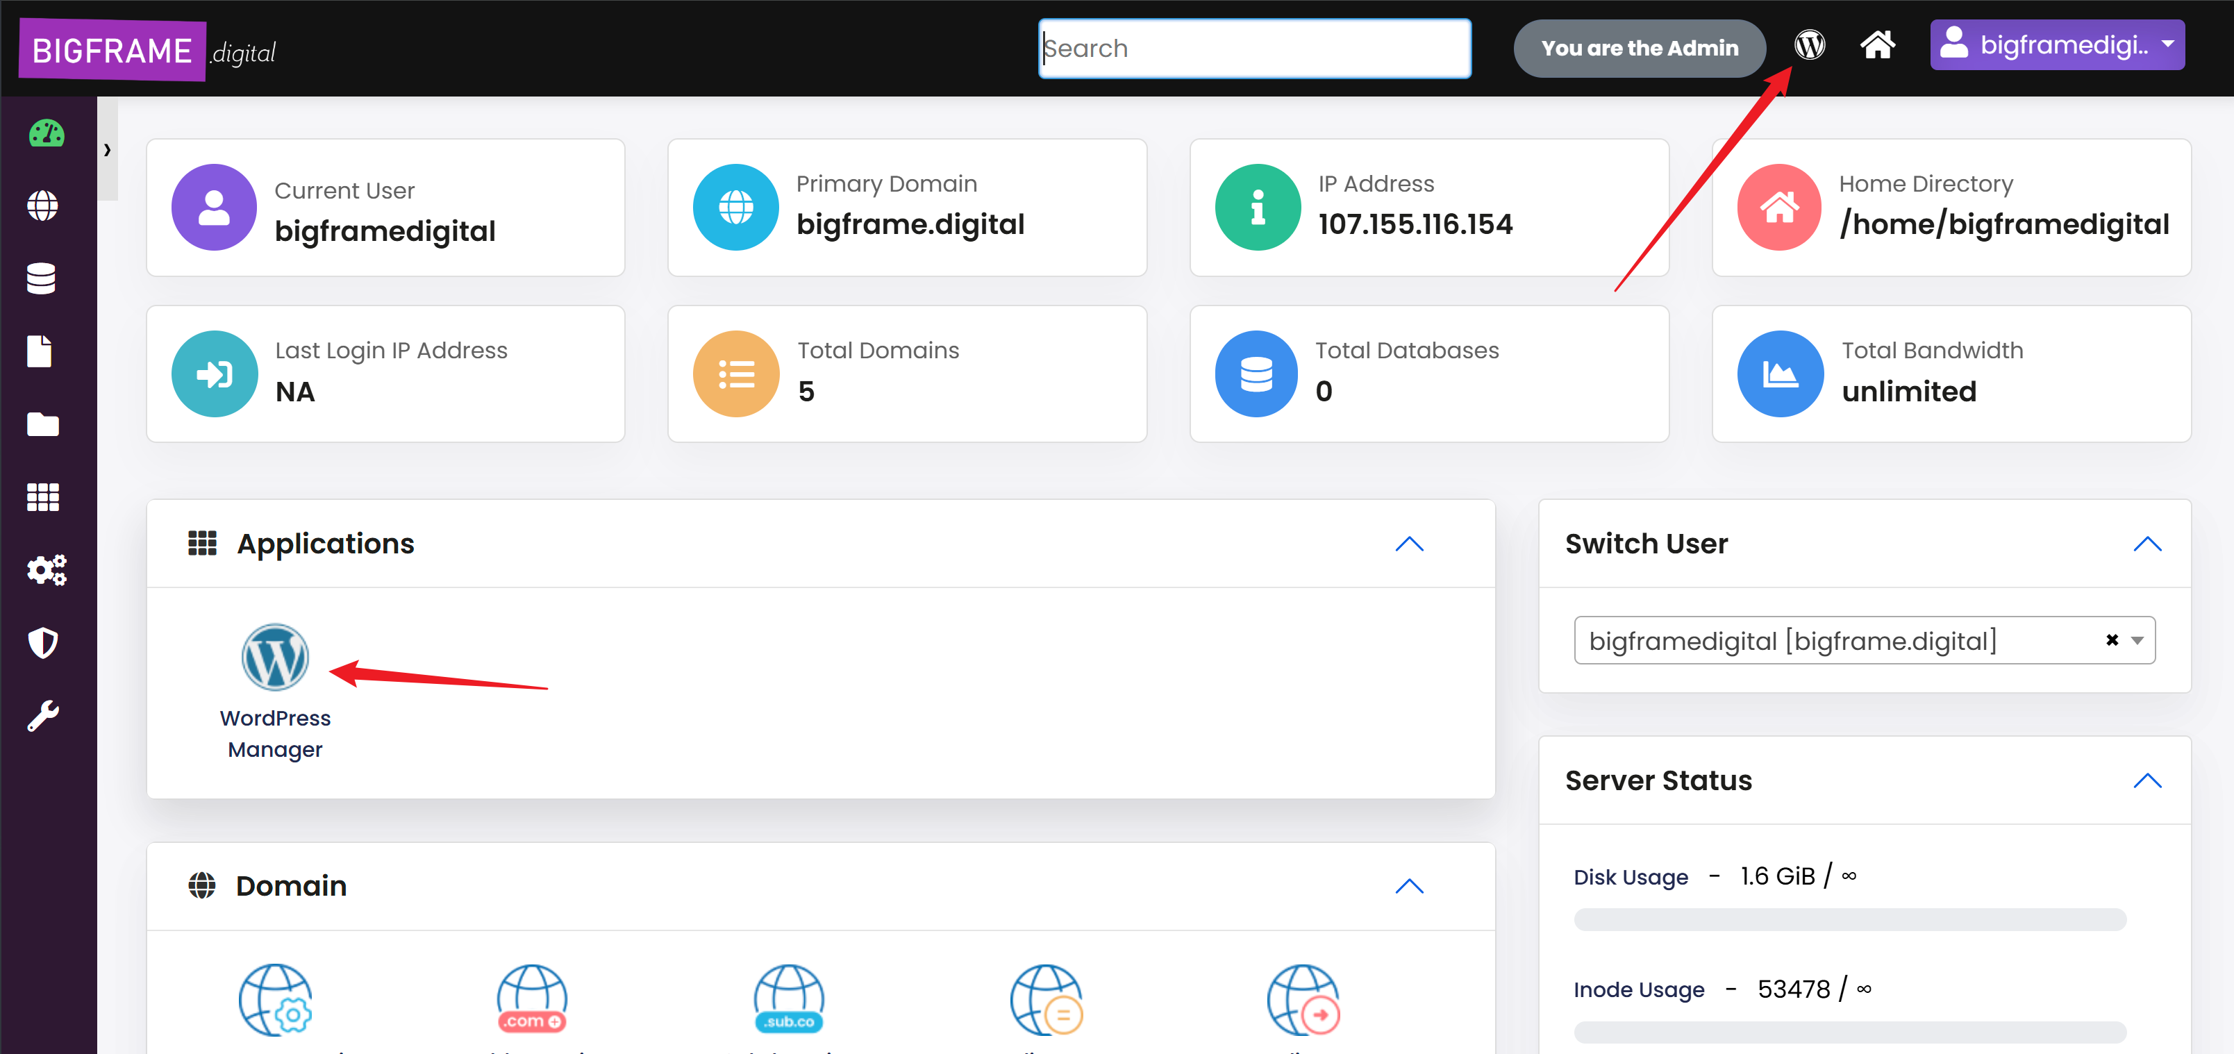Open the bigframedigi.. user dropdown menu
The width and height of the screenshot is (2234, 1054).
coord(2057,44)
